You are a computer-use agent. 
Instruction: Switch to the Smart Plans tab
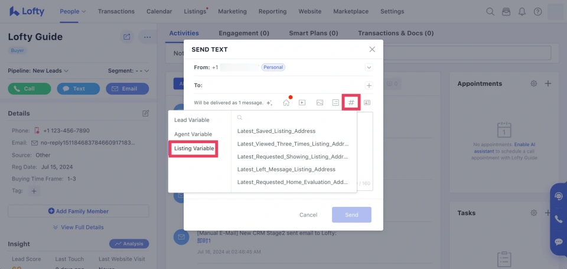pyautogui.click(x=313, y=33)
